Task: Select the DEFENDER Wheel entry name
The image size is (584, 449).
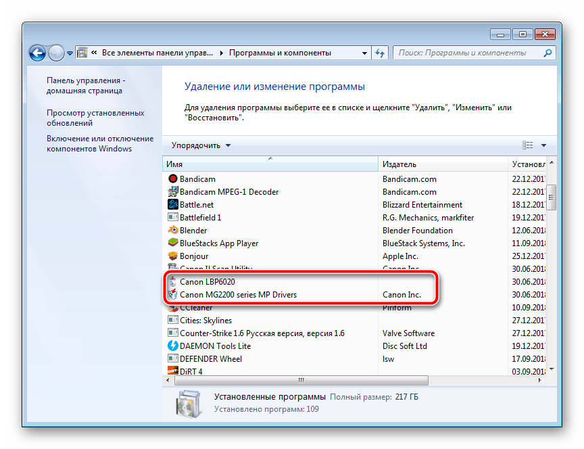Action: (x=211, y=359)
